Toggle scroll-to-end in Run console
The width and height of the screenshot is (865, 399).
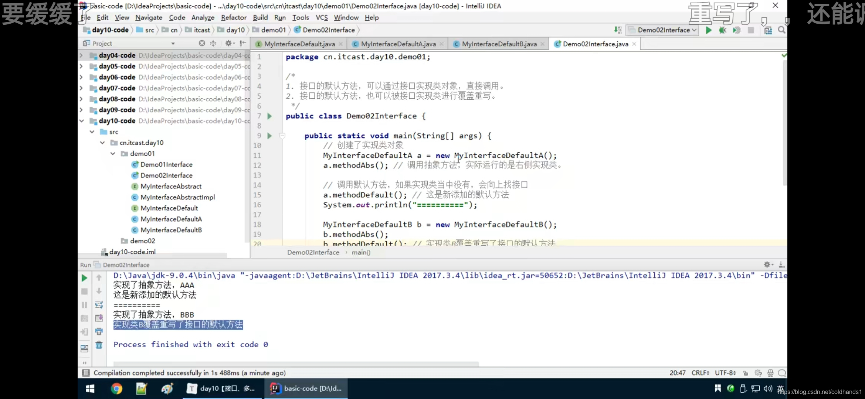point(99,318)
